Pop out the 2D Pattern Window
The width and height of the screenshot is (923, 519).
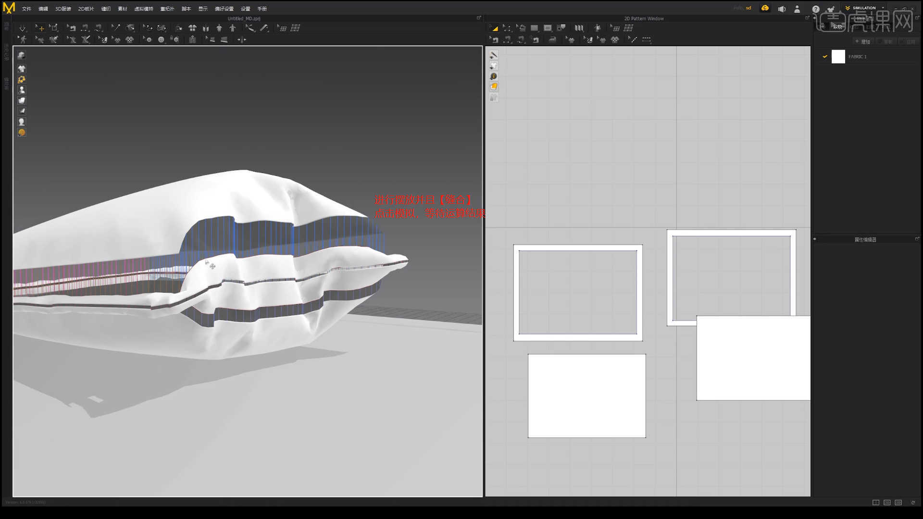coord(807,17)
